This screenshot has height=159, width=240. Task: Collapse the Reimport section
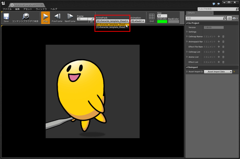187,67
